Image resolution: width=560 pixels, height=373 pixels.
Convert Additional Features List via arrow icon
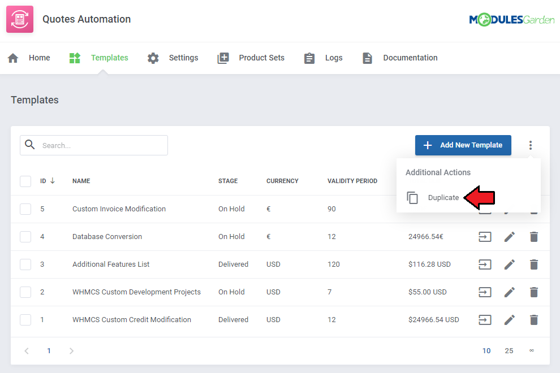[485, 264]
